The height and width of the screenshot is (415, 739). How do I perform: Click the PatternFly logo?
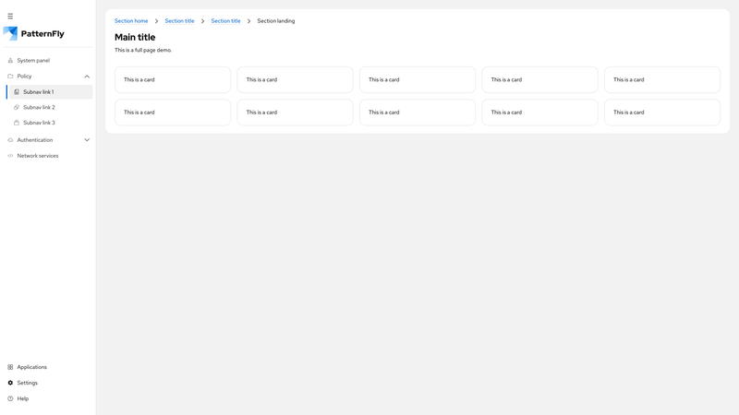pyautogui.click(x=33, y=33)
